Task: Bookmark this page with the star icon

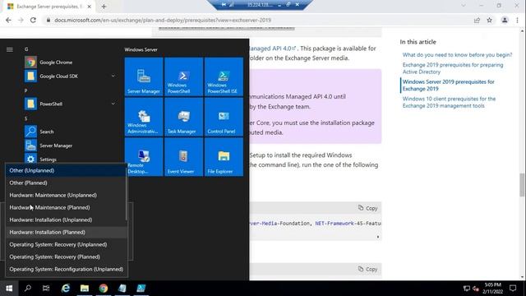Action: point(490,20)
